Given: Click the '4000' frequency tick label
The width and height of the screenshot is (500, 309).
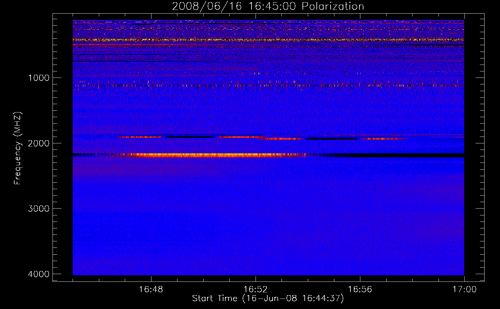Looking at the screenshot, I should [x=39, y=274].
